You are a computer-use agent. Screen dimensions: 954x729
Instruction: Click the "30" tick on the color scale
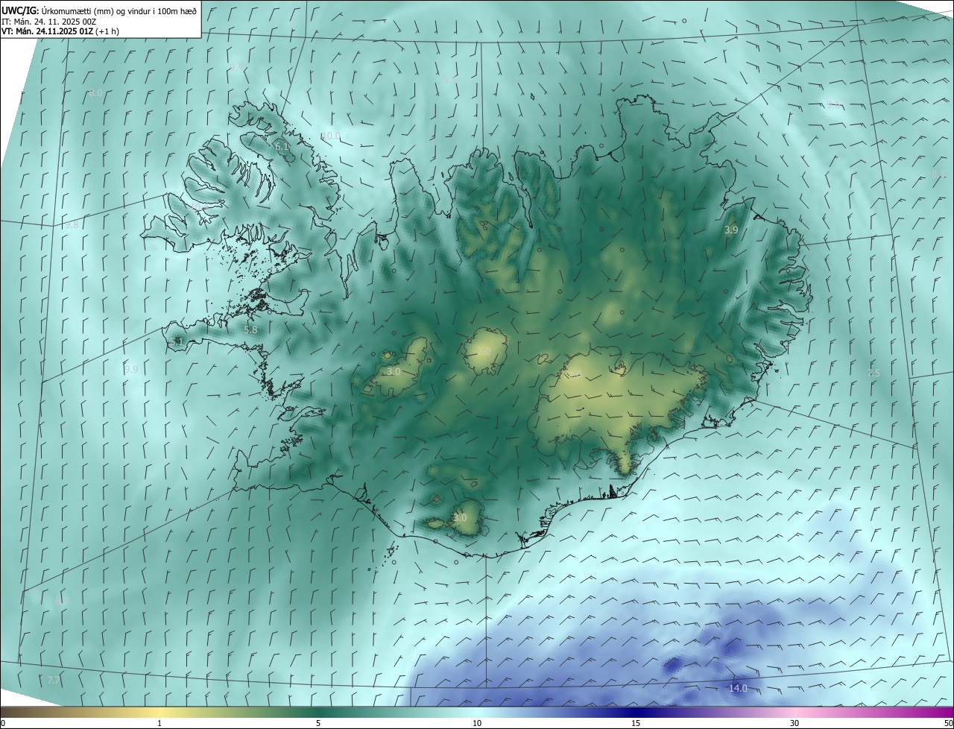pyautogui.click(x=795, y=723)
